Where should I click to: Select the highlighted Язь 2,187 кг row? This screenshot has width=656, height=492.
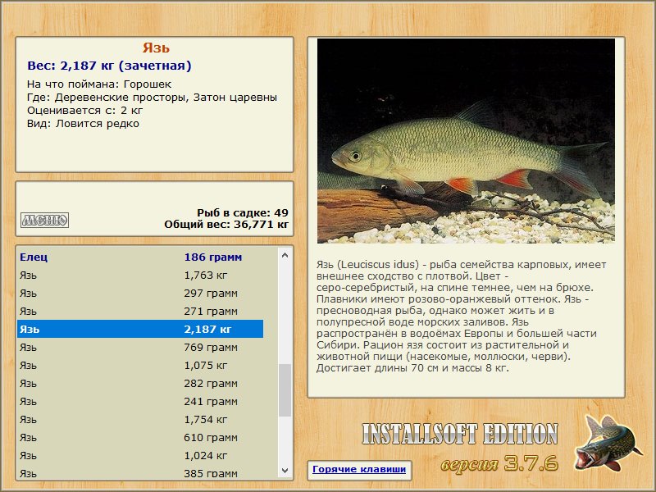click(x=140, y=330)
